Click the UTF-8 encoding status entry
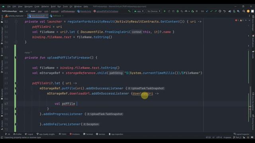255x143 pixels. click(219, 137)
